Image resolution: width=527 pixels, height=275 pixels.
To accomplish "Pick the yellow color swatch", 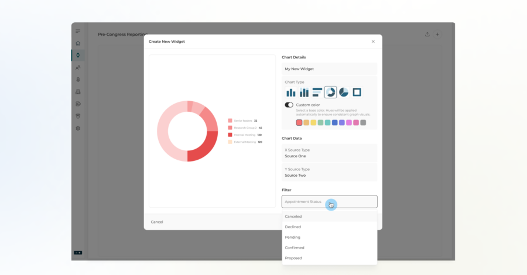I will tap(313, 122).
